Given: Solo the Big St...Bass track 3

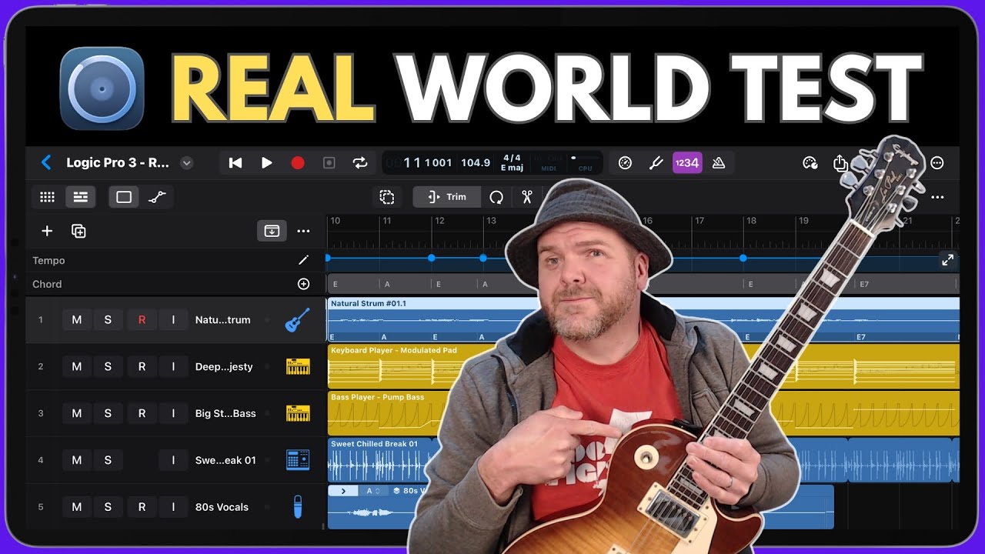Looking at the screenshot, I should coord(108,413).
